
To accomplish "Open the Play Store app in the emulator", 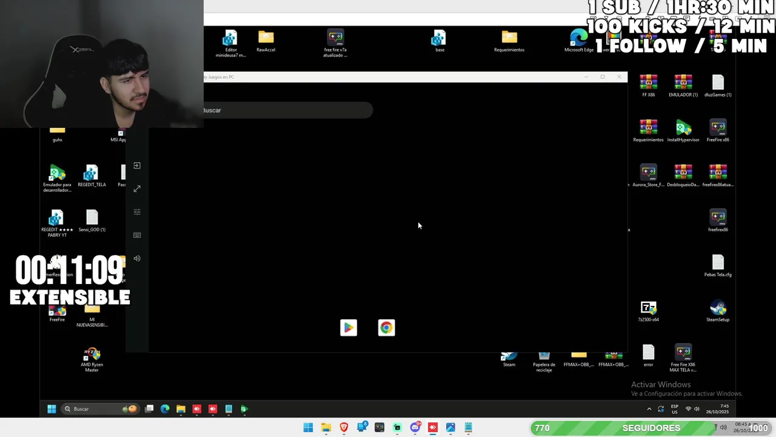I will 349,328.
